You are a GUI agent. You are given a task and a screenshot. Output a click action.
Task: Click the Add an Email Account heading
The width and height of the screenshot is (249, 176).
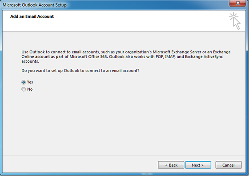click(32, 16)
